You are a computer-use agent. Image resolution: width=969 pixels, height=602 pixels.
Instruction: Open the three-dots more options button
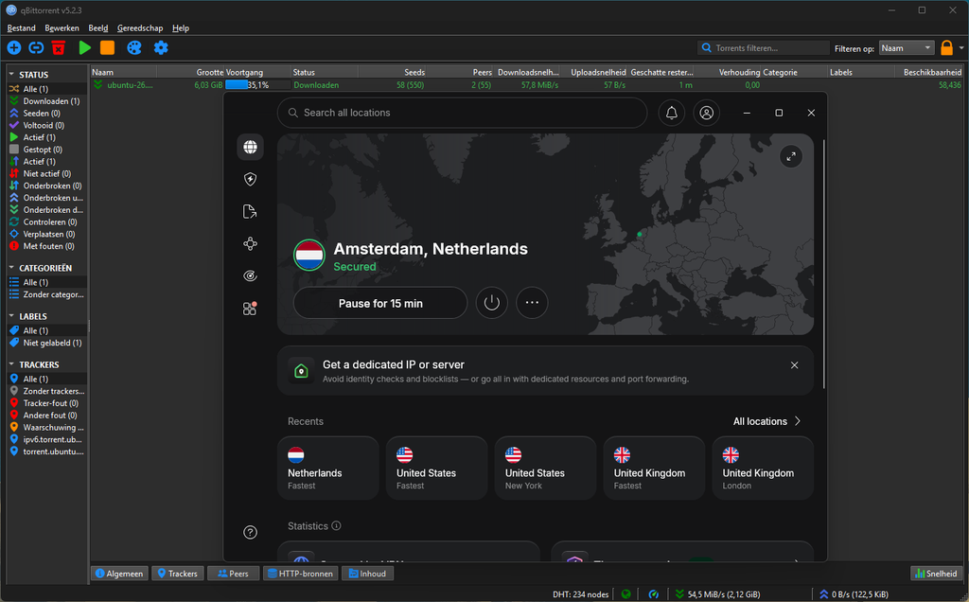coord(532,303)
